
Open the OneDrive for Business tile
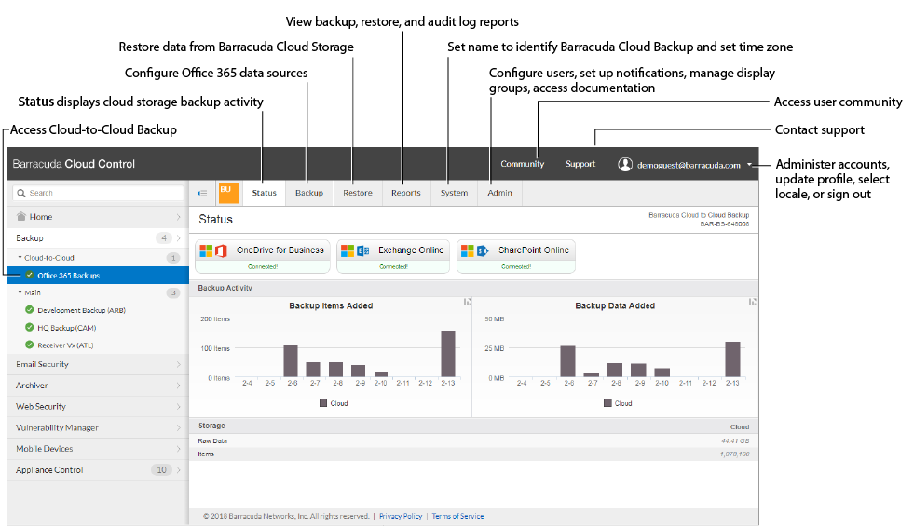261,256
